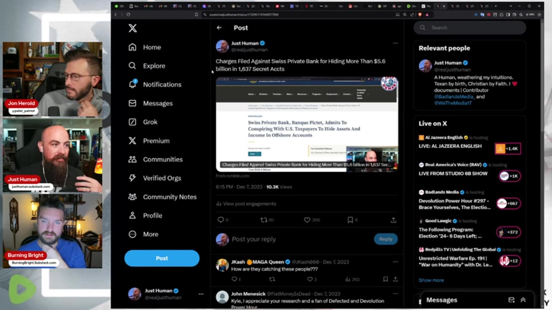Click the X logo at top of sidebar
Viewport: 552px width, 310px height.
coord(132,28)
